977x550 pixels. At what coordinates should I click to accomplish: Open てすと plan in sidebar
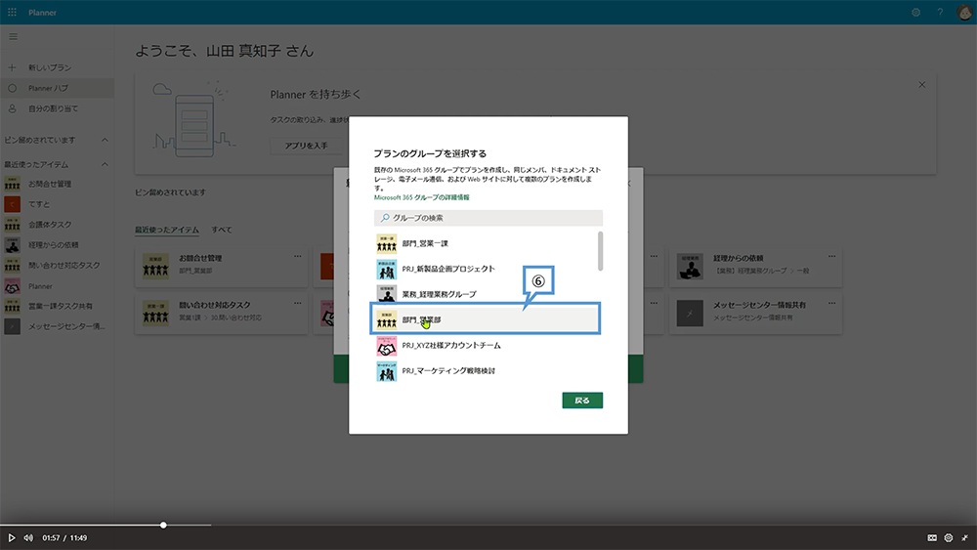click(57, 204)
